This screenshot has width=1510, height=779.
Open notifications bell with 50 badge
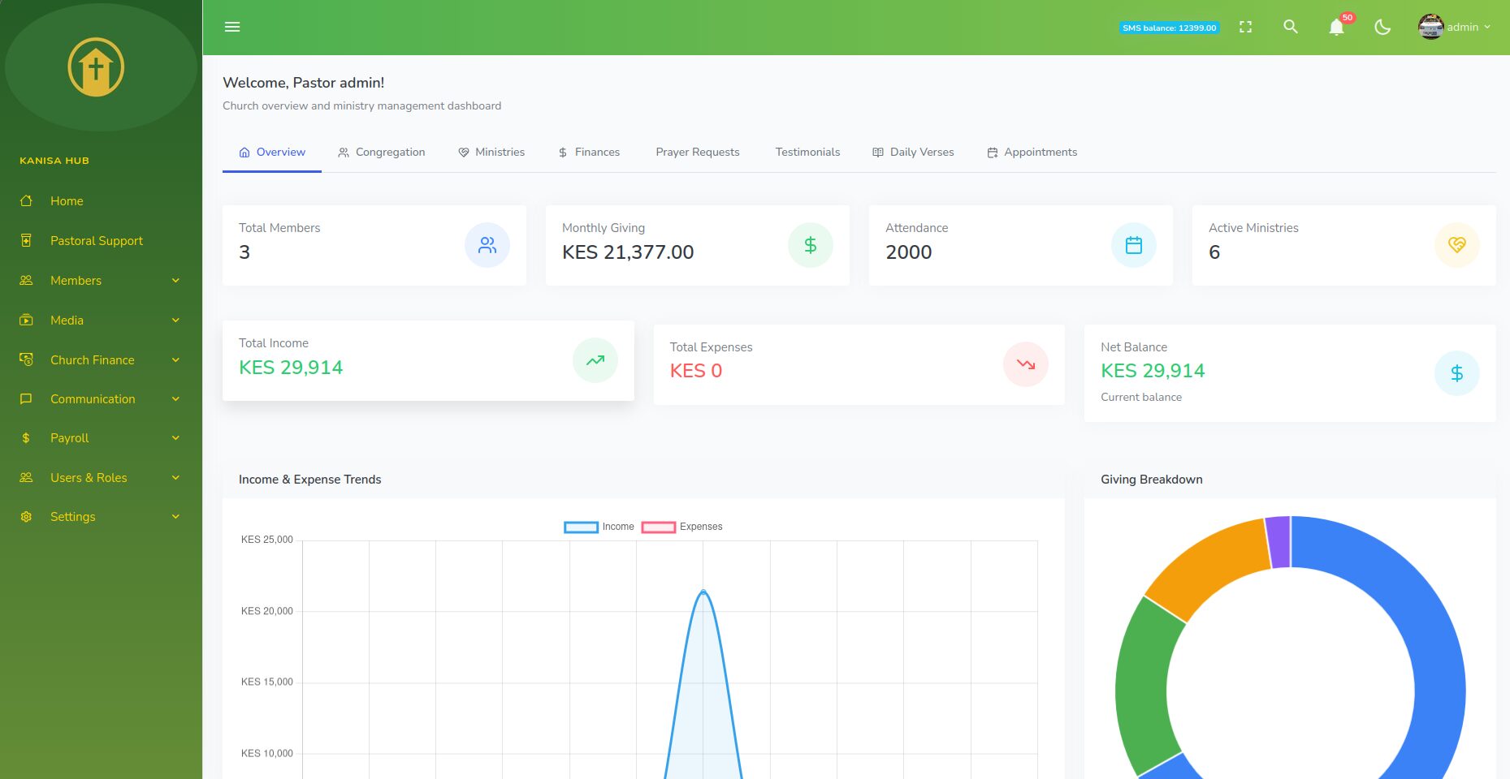(x=1337, y=27)
